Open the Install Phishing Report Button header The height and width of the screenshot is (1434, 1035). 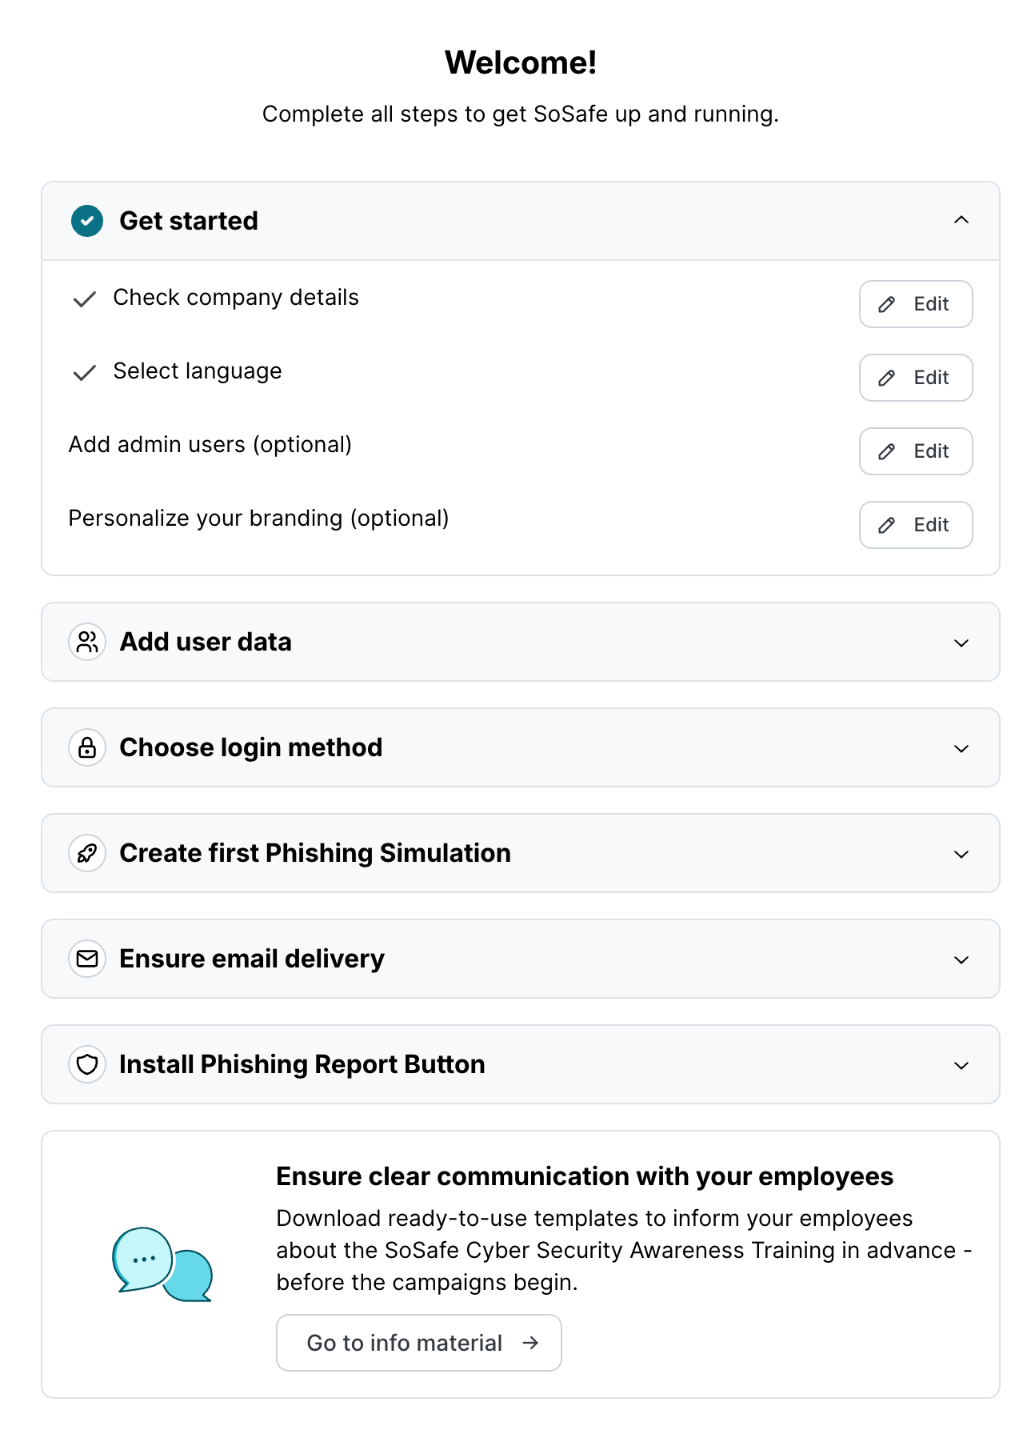coord(520,1064)
